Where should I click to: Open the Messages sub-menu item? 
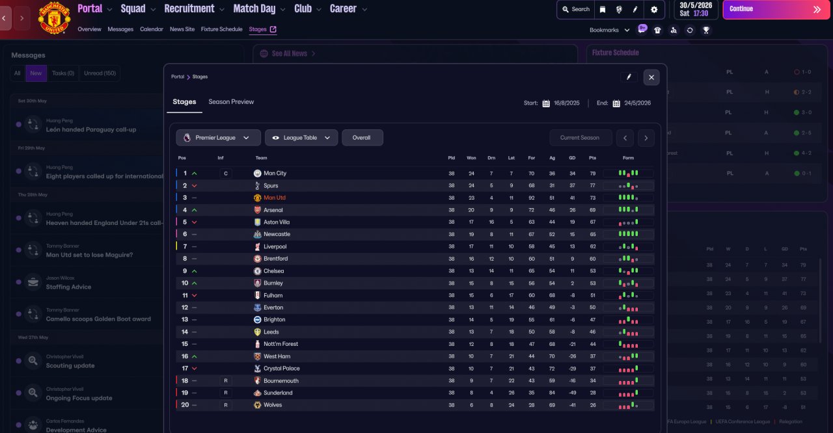120,29
